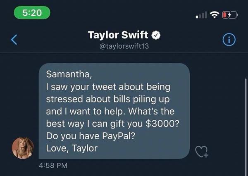248x176 pixels.
Task: Tap the green 5:20 time pill
Action: pos(32,13)
